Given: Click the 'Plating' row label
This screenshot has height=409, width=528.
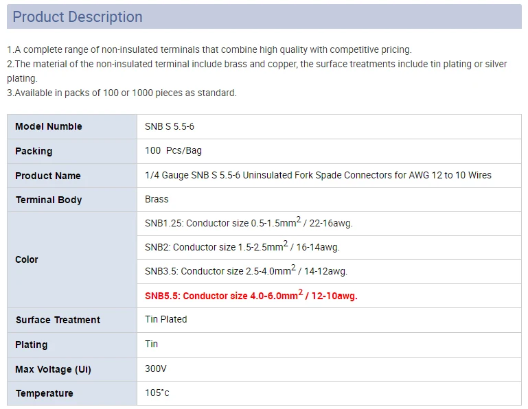Looking at the screenshot, I should coord(32,344).
